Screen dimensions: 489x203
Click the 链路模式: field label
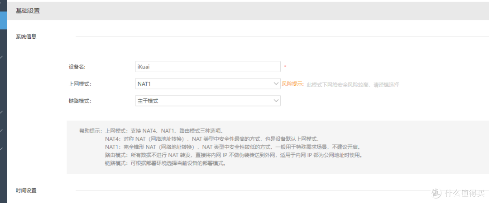[x=80, y=101]
